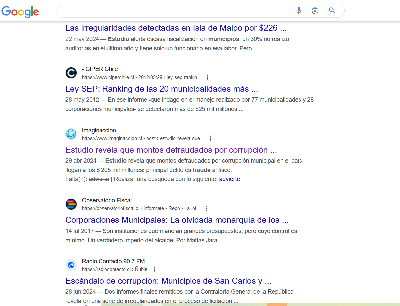This screenshot has height=306, width=400.
Task: Click the '29 abr 2024' snippet date
Action: tap(81, 161)
